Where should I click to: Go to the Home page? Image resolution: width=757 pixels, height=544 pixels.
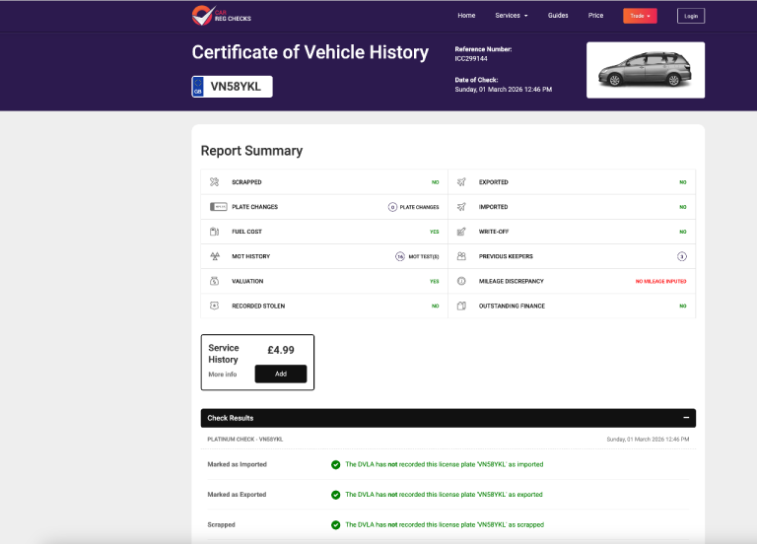466,16
